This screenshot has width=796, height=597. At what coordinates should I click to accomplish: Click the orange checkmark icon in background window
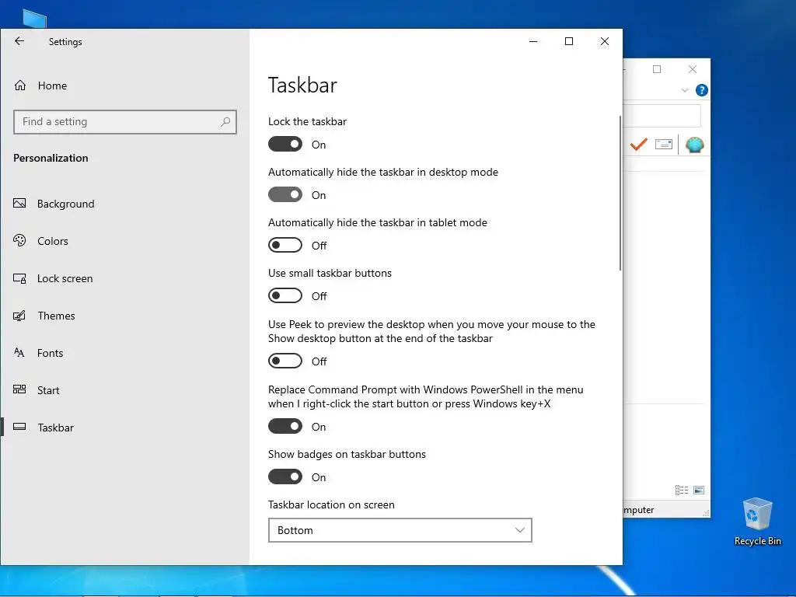[x=639, y=145]
